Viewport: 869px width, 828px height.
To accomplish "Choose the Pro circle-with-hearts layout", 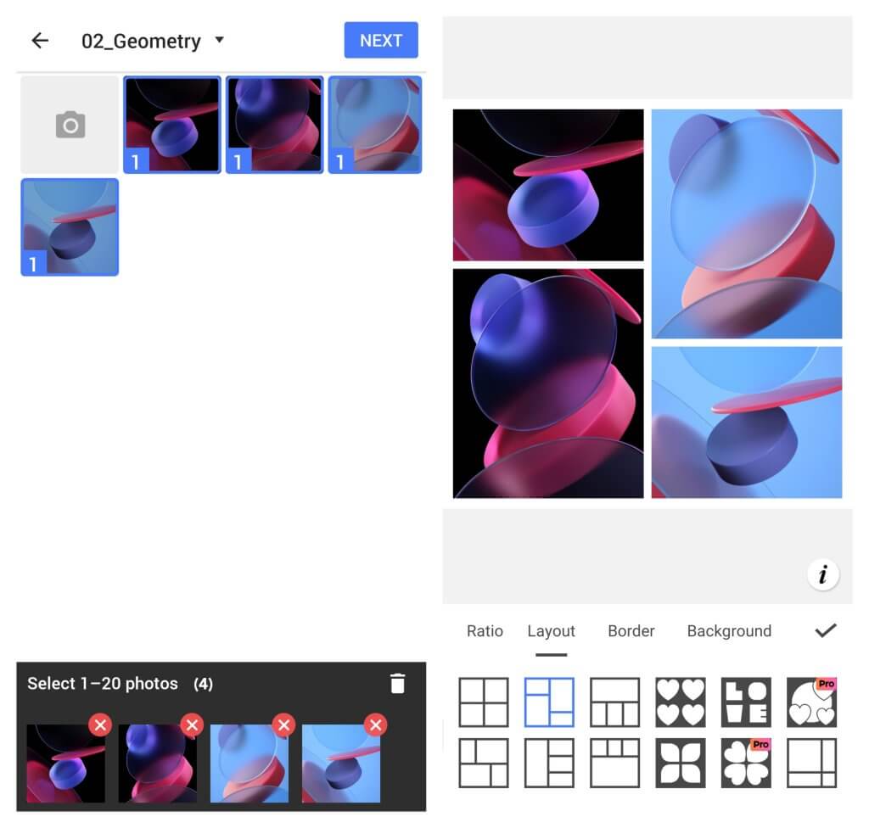I will pyautogui.click(x=811, y=702).
